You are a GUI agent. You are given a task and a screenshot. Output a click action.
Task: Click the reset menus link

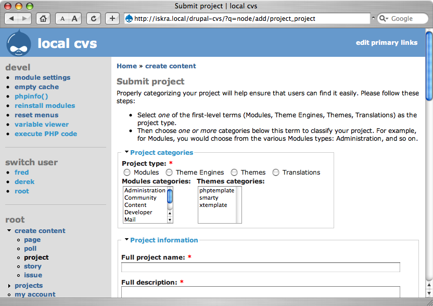pyautogui.click(x=36, y=115)
